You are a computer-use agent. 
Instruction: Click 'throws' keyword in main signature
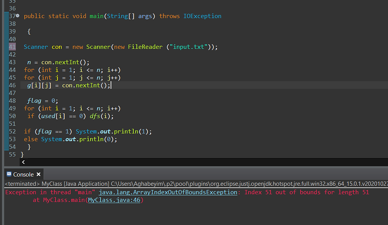coord(170,16)
